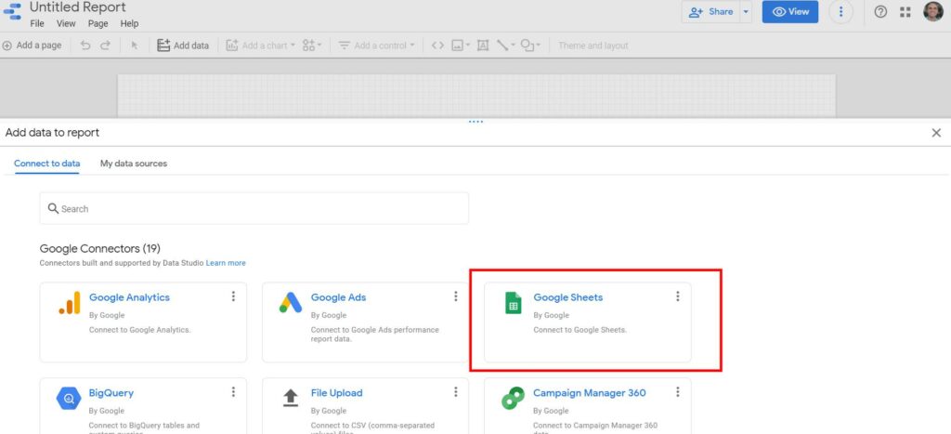Screen dimensions: 951x434
Task: Click 'Connect to Google Analytics.' description text
Action: coord(140,330)
